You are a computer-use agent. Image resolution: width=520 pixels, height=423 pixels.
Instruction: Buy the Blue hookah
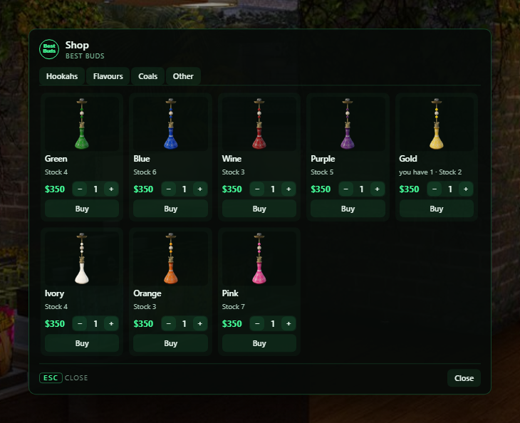171,209
